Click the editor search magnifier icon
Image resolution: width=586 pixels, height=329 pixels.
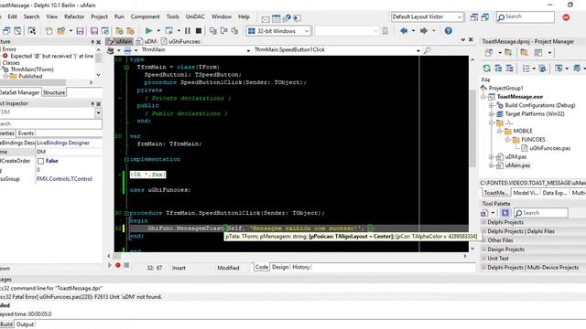(x=427, y=50)
